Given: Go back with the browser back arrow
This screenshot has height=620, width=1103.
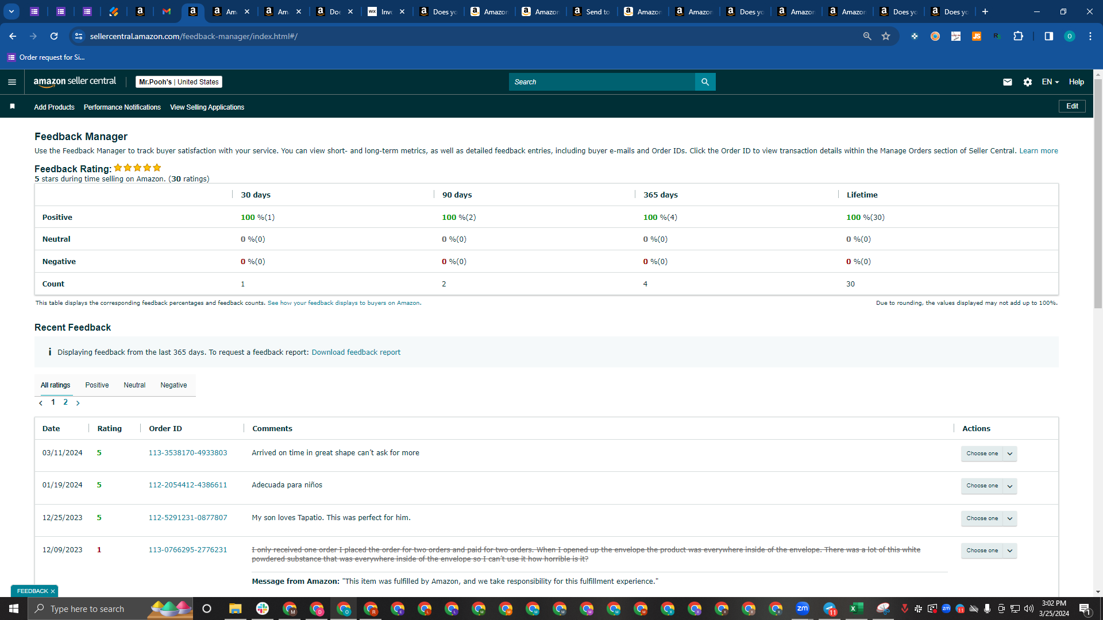Looking at the screenshot, I should 13,36.
